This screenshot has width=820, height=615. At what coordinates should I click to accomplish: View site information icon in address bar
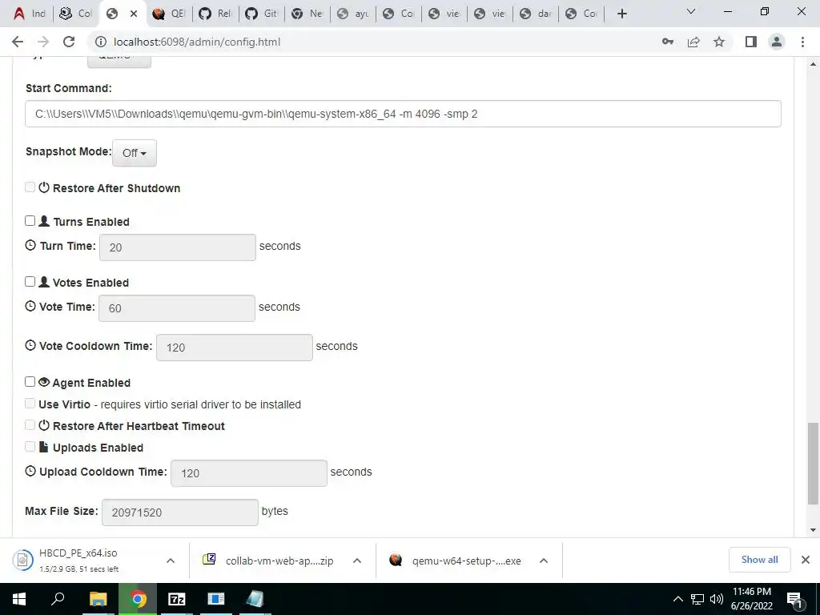point(100,42)
